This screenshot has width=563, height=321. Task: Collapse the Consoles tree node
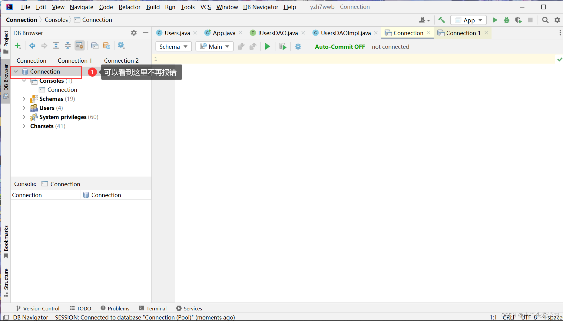pos(24,81)
